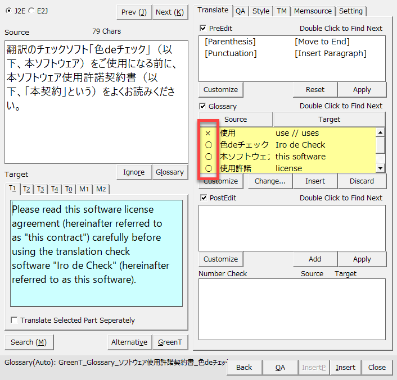Click the circle mark beside 色deチェック
This screenshot has width=397, height=380.
click(208, 145)
